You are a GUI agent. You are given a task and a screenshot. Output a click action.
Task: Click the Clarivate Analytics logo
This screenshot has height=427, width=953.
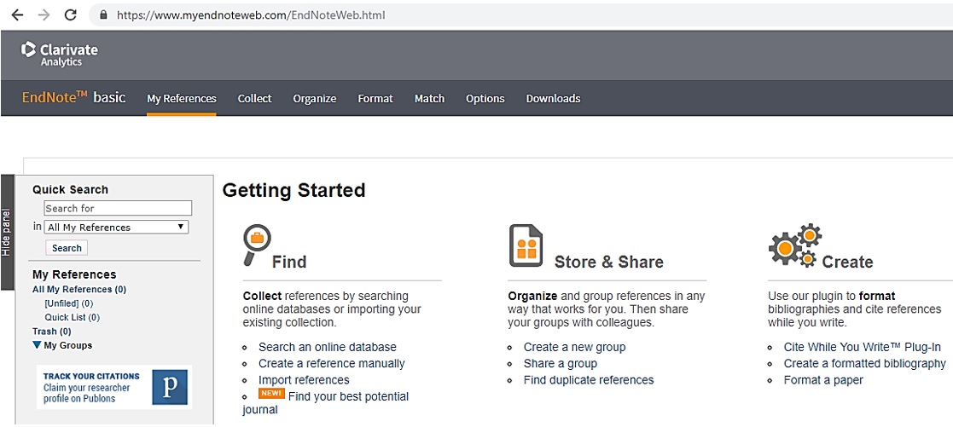pyautogui.click(x=59, y=54)
